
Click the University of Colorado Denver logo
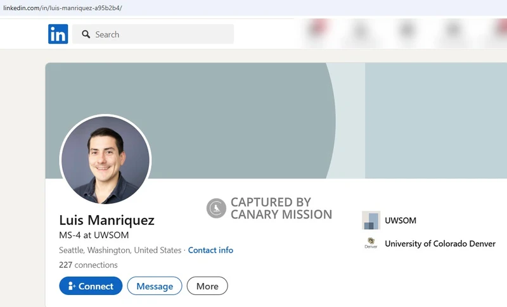[371, 244]
